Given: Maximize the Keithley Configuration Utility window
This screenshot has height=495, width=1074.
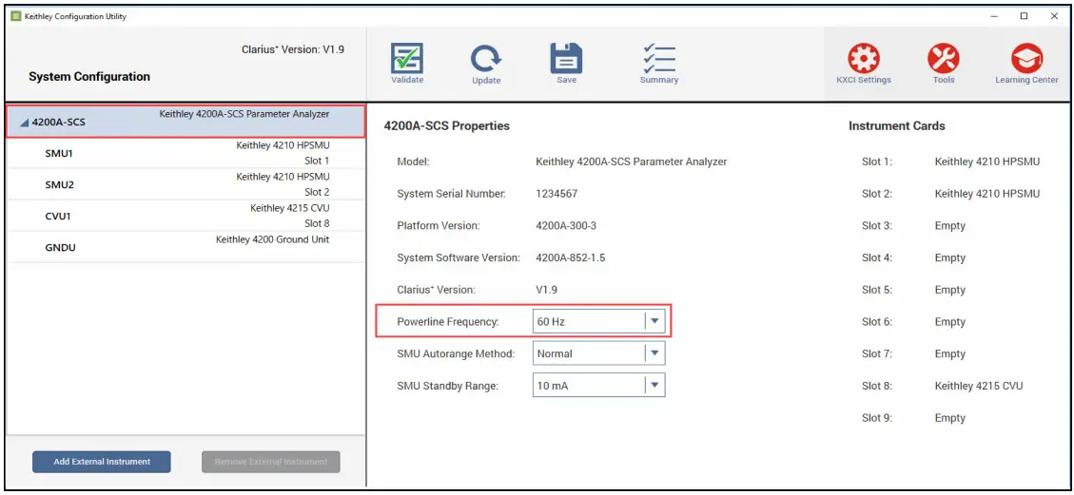Looking at the screenshot, I should [x=1024, y=16].
